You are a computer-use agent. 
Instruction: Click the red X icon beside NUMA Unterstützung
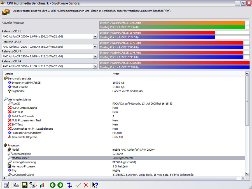pos(10,108)
